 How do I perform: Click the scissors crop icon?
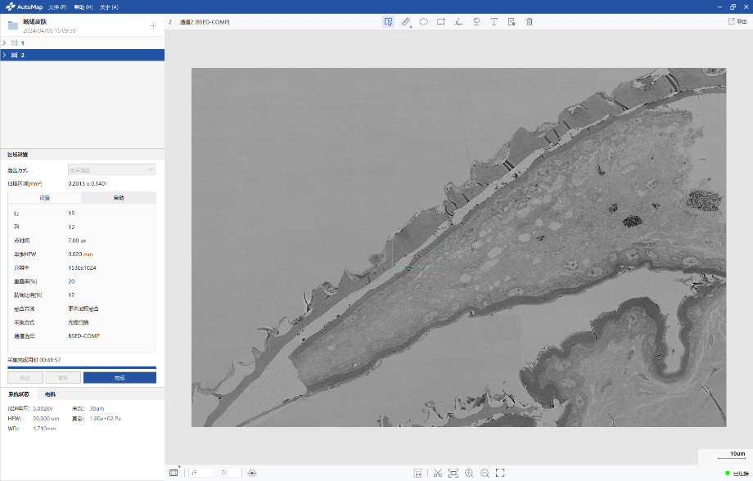pyautogui.click(x=438, y=473)
